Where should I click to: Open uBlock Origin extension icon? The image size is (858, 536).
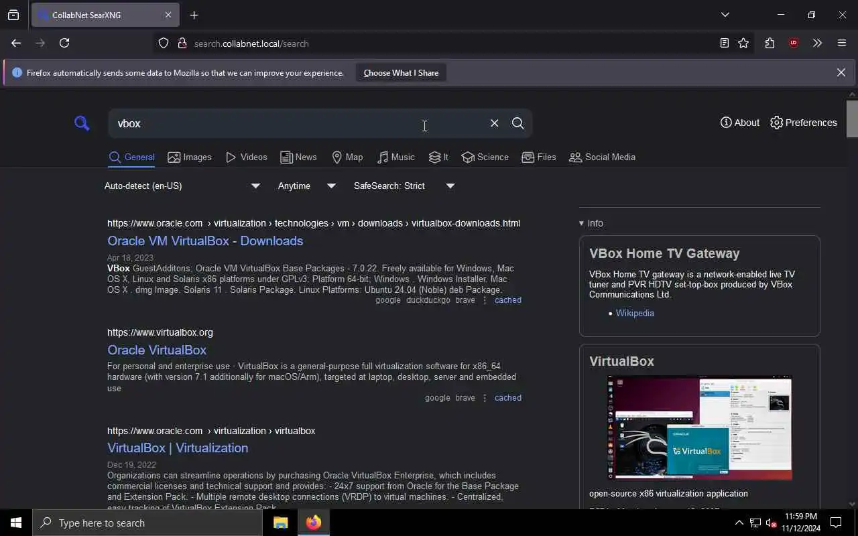[x=794, y=43]
